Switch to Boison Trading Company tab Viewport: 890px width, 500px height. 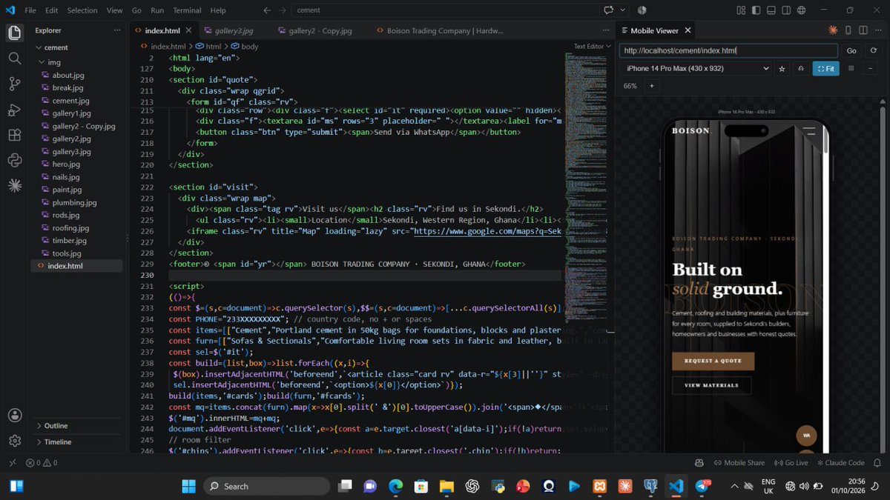click(444, 30)
